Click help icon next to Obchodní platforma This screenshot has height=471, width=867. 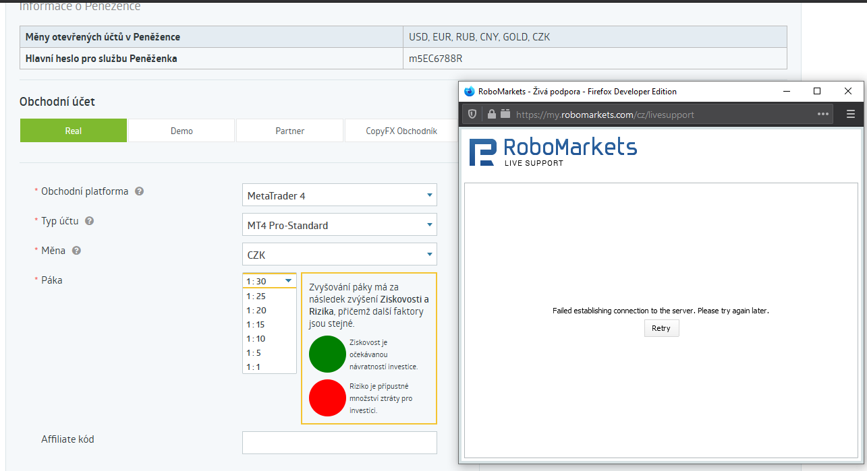139,191
